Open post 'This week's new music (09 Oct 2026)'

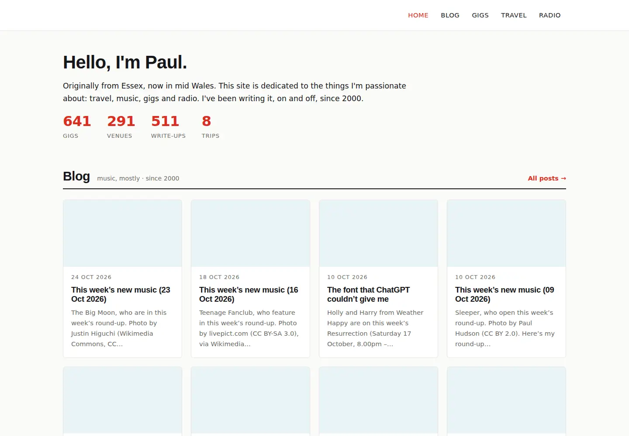pos(505,294)
